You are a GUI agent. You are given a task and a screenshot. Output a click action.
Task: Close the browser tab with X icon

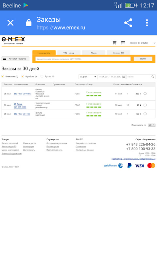tap(10, 23)
